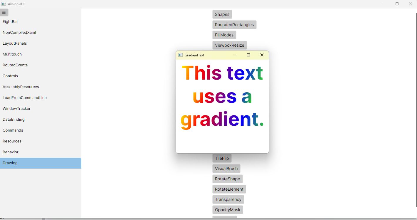Toggle the hamburger menu in sidebar

4,12
